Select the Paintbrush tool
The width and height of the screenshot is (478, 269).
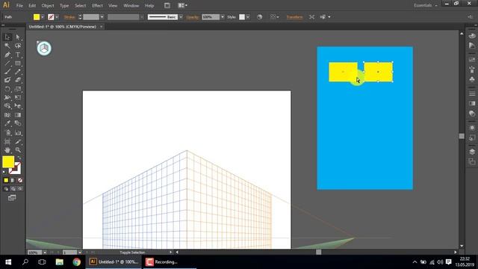[7, 72]
